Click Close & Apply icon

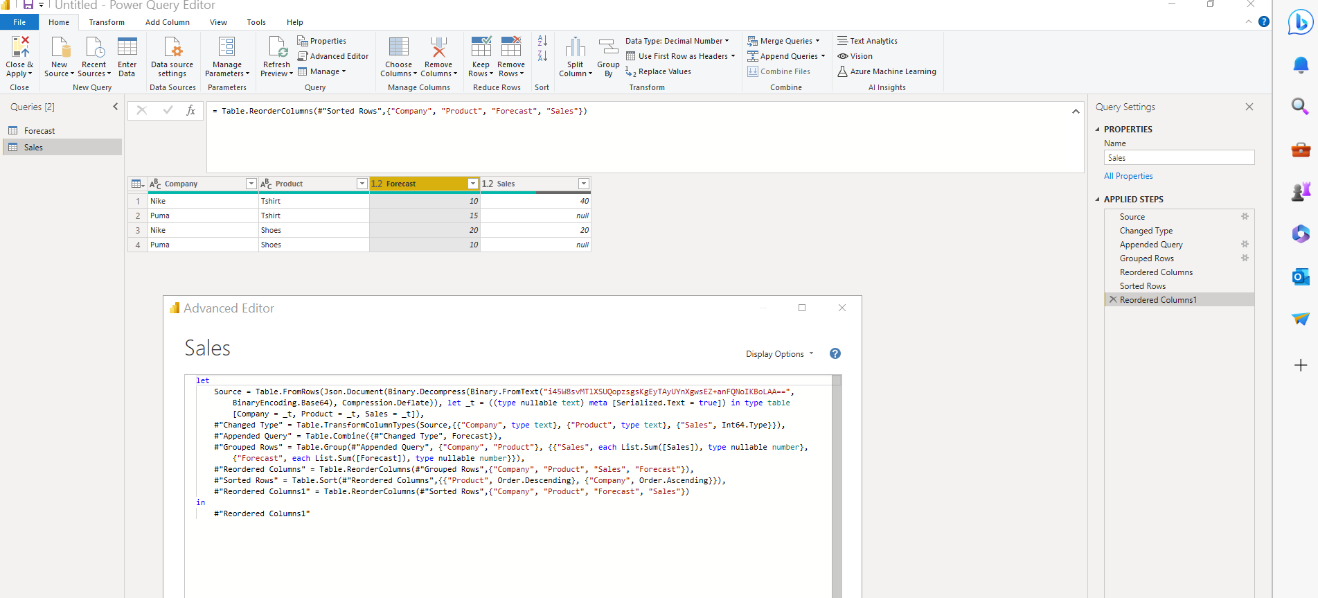tap(20, 46)
